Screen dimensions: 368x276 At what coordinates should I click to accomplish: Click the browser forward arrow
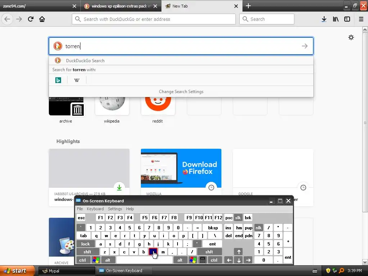tap(19, 19)
